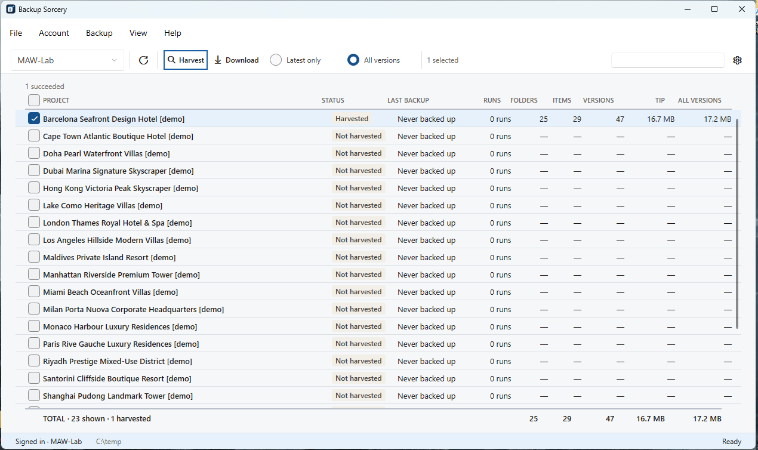Click the Download button
The width and height of the screenshot is (758, 450).
pos(236,60)
